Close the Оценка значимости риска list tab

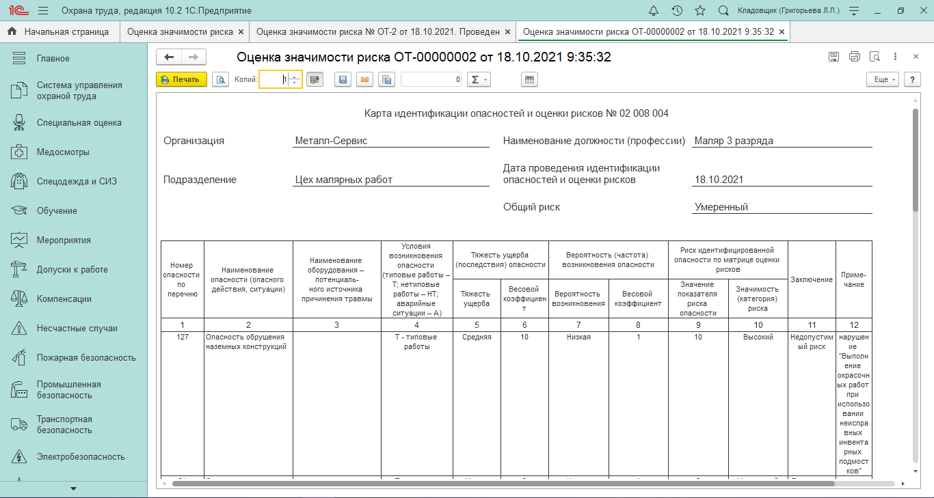[241, 31]
